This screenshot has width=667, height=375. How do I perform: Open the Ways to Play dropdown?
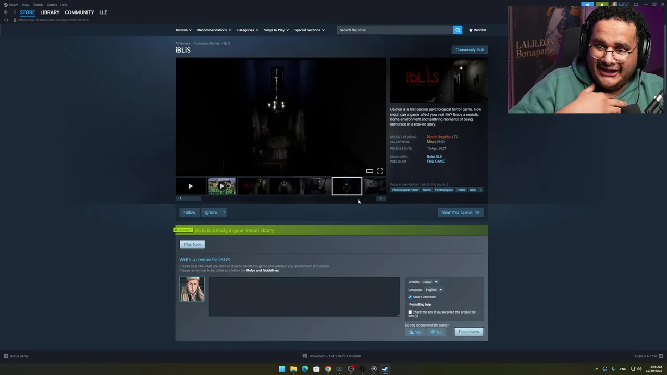pos(276,30)
